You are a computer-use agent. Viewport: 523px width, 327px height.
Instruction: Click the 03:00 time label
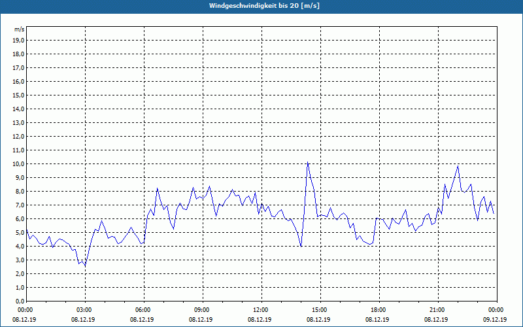pos(86,310)
